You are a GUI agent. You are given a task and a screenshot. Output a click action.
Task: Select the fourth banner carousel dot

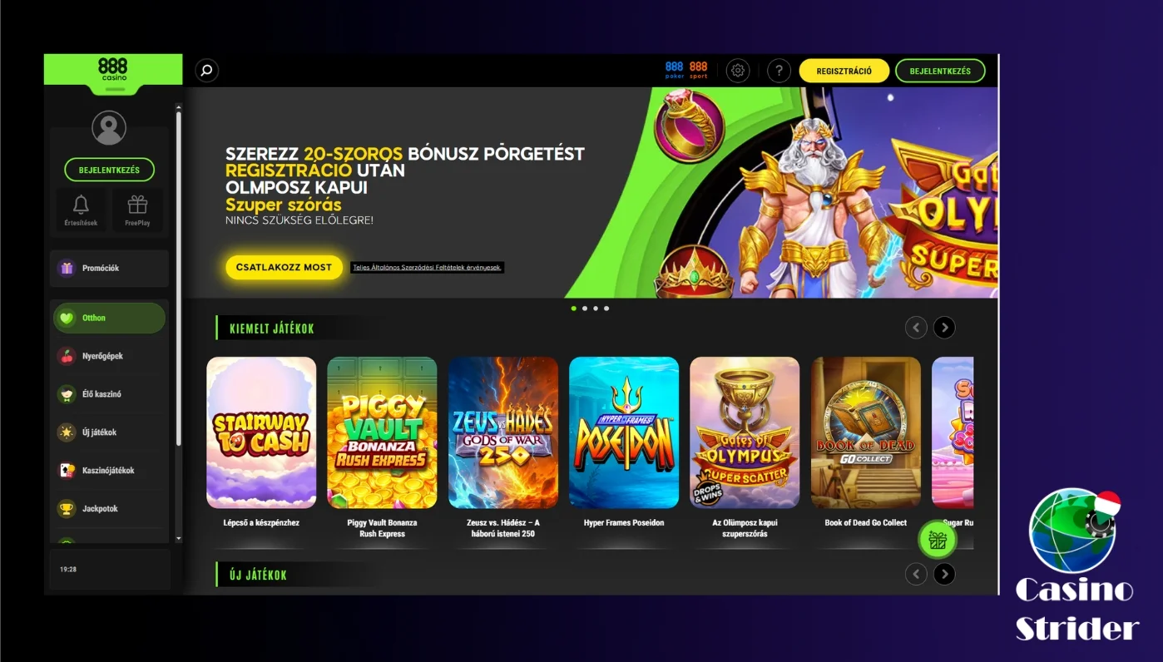tap(606, 309)
